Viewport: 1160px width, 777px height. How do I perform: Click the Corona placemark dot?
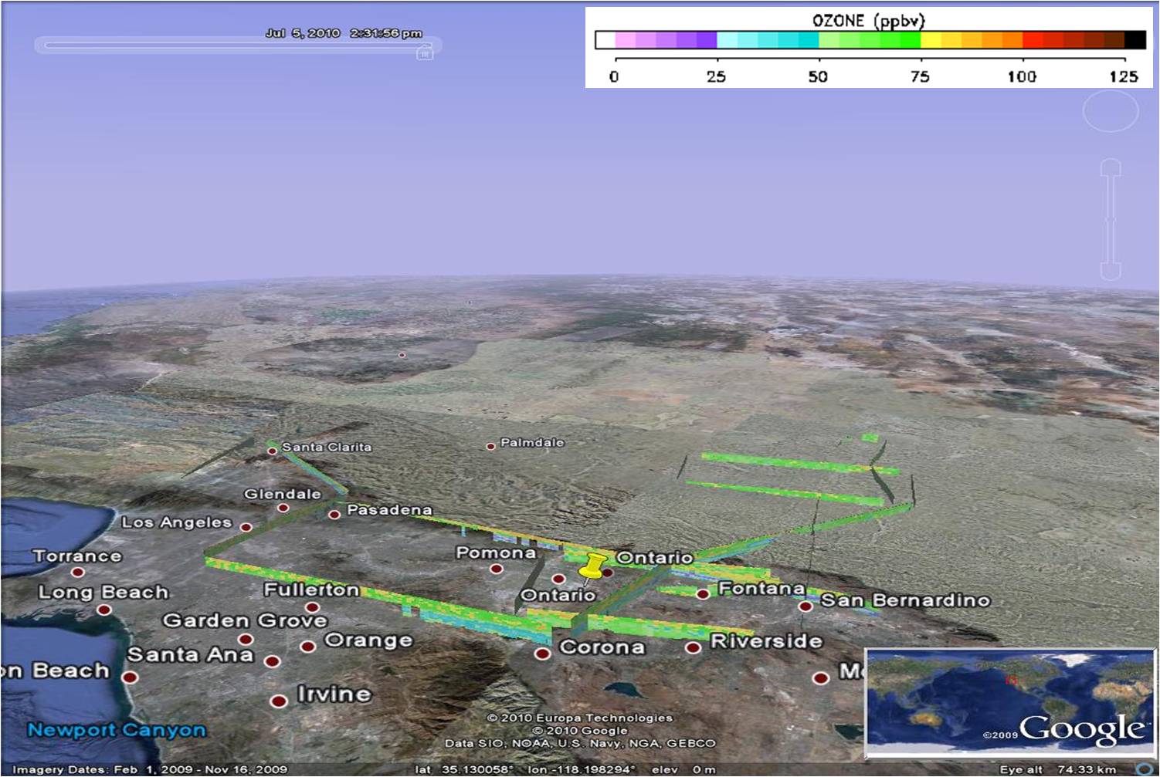(x=543, y=654)
